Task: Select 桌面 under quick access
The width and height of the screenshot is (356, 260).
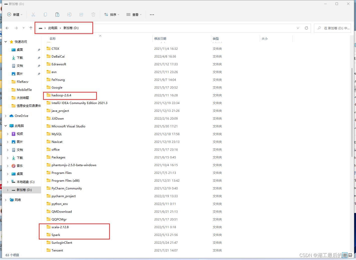Action: [x=20, y=50]
